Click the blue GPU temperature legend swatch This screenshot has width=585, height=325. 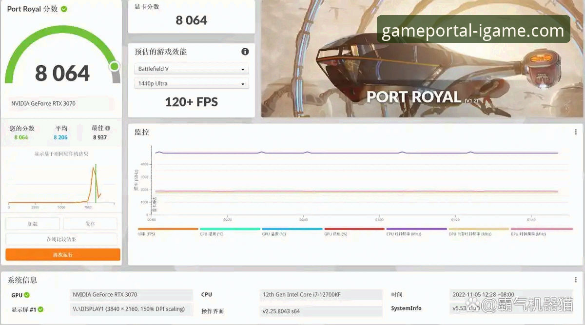click(x=292, y=229)
